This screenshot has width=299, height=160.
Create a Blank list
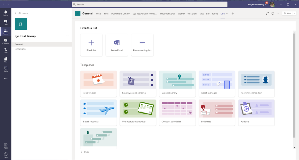(91, 45)
